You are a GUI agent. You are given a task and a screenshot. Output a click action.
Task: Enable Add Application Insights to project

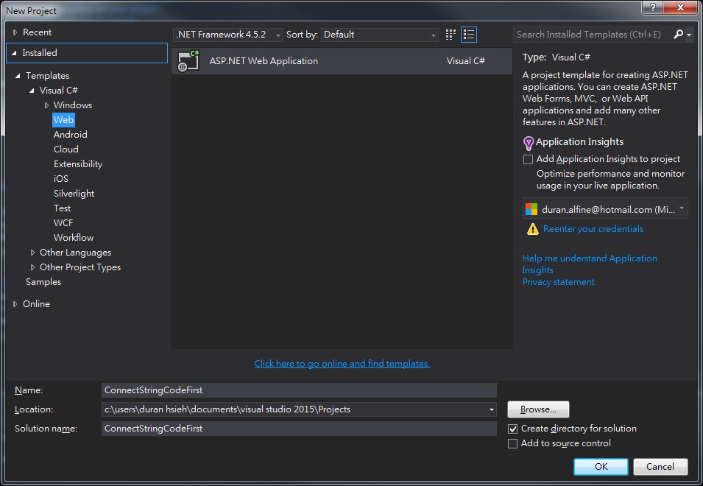click(x=528, y=159)
